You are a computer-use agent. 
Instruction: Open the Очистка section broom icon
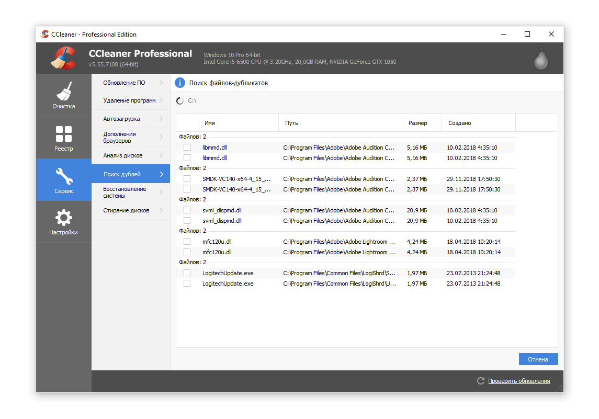[64, 91]
